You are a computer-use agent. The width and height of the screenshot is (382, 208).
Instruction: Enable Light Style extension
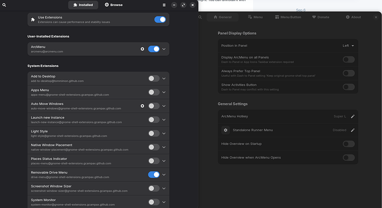[x=154, y=133]
